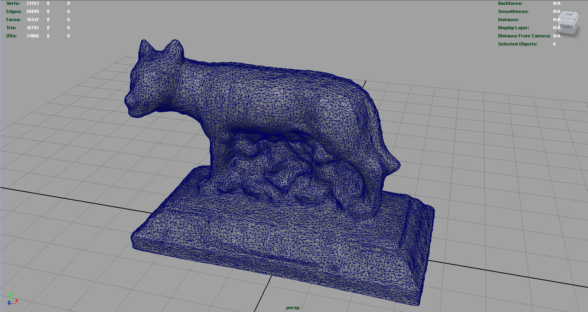Click the edge count value 68699
Viewport: 588px width, 312px height.
pyautogui.click(x=33, y=11)
